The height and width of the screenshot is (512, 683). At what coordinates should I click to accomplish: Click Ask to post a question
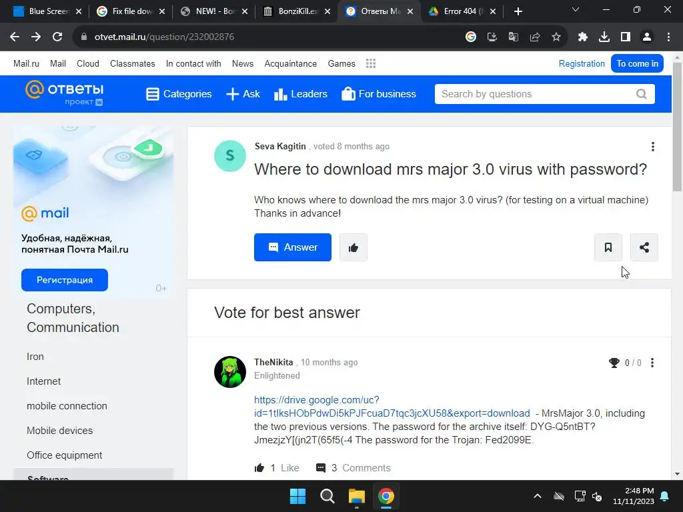click(x=243, y=94)
